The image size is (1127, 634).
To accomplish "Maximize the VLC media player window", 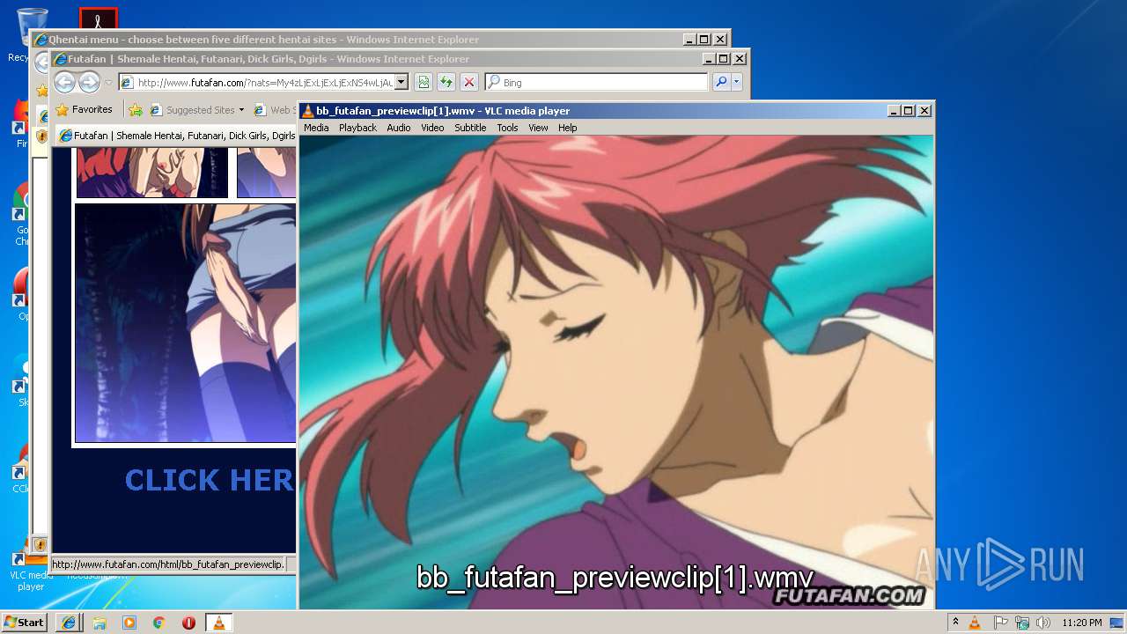I will tap(908, 110).
